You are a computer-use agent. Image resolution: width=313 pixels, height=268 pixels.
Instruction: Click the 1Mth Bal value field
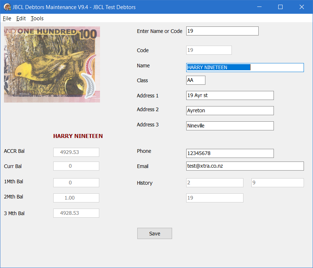(76, 183)
